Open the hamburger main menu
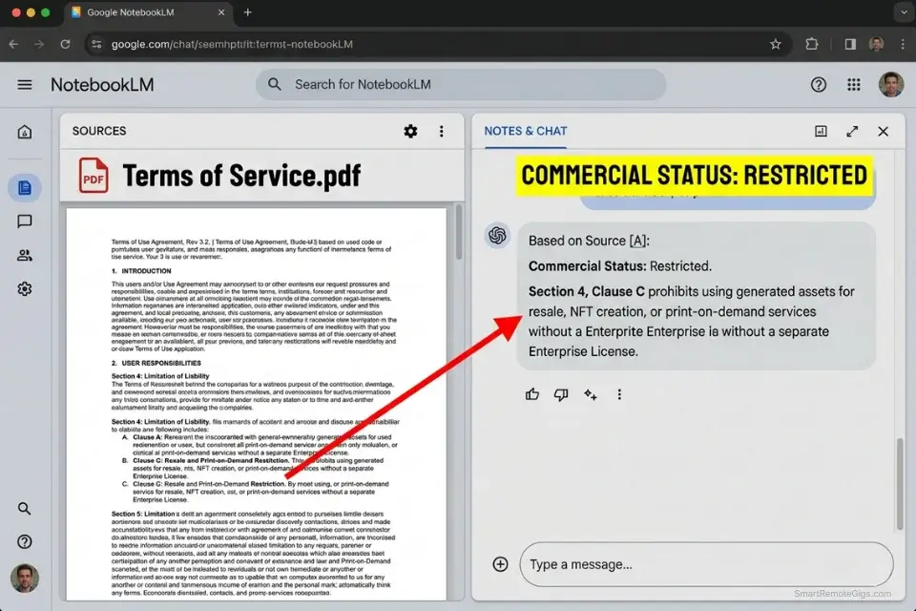The width and height of the screenshot is (916, 611). pyautogui.click(x=25, y=85)
